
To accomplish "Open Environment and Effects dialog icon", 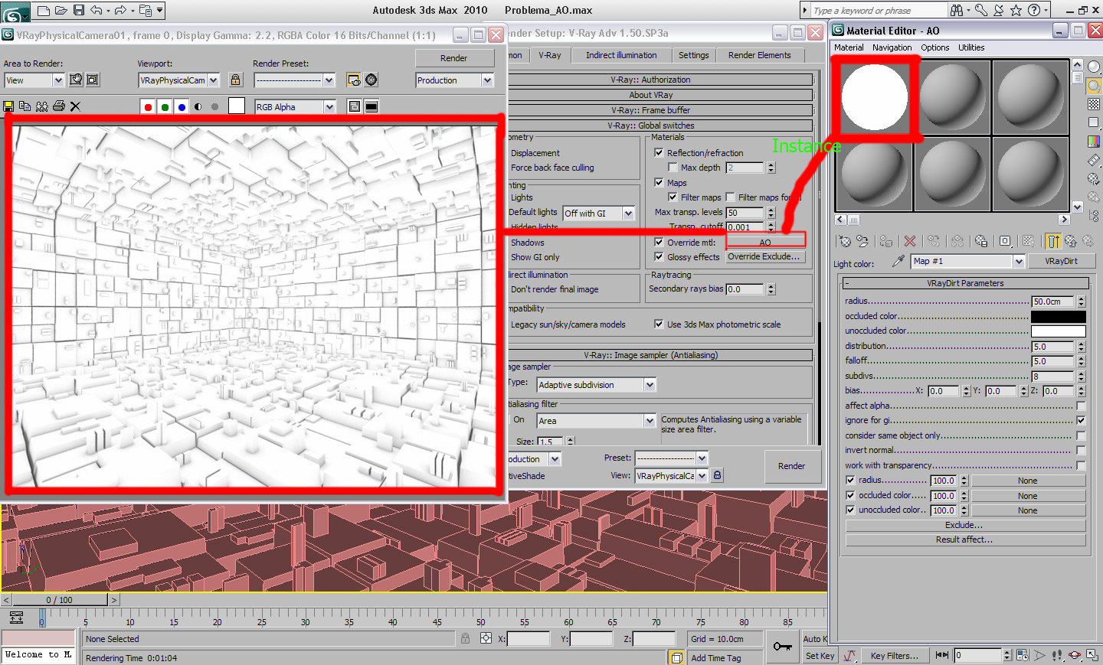I will (x=371, y=80).
